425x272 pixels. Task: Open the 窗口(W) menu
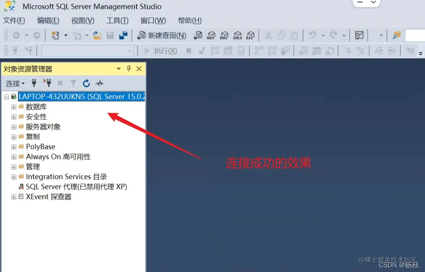[x=153, y=20]
